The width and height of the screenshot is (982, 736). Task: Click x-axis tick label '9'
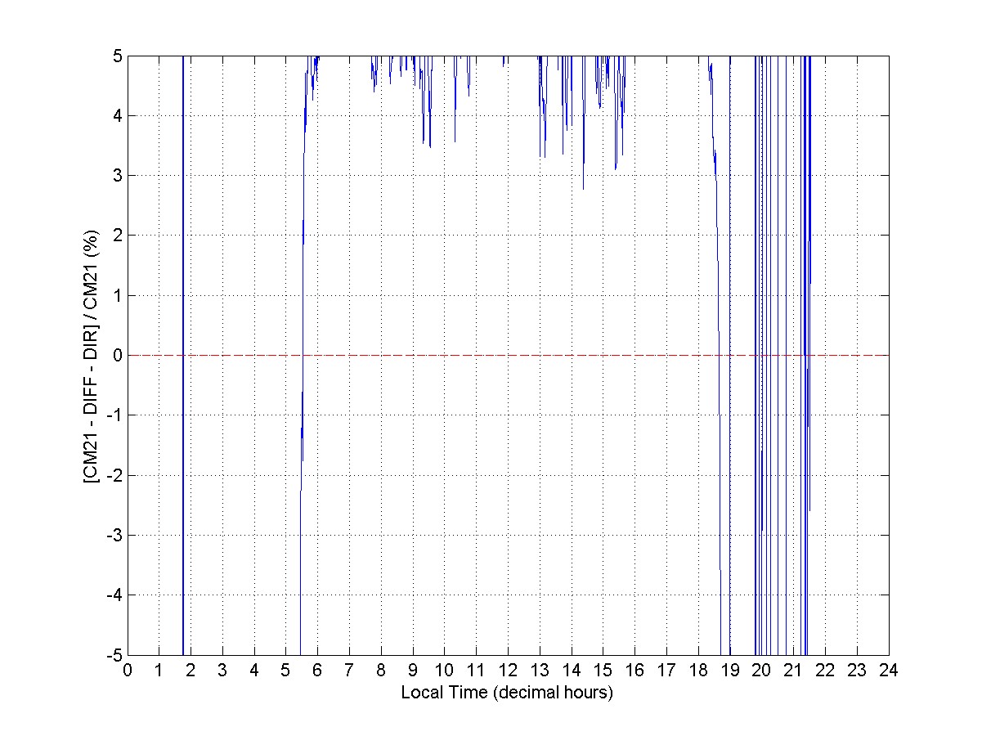coord(413,670)
